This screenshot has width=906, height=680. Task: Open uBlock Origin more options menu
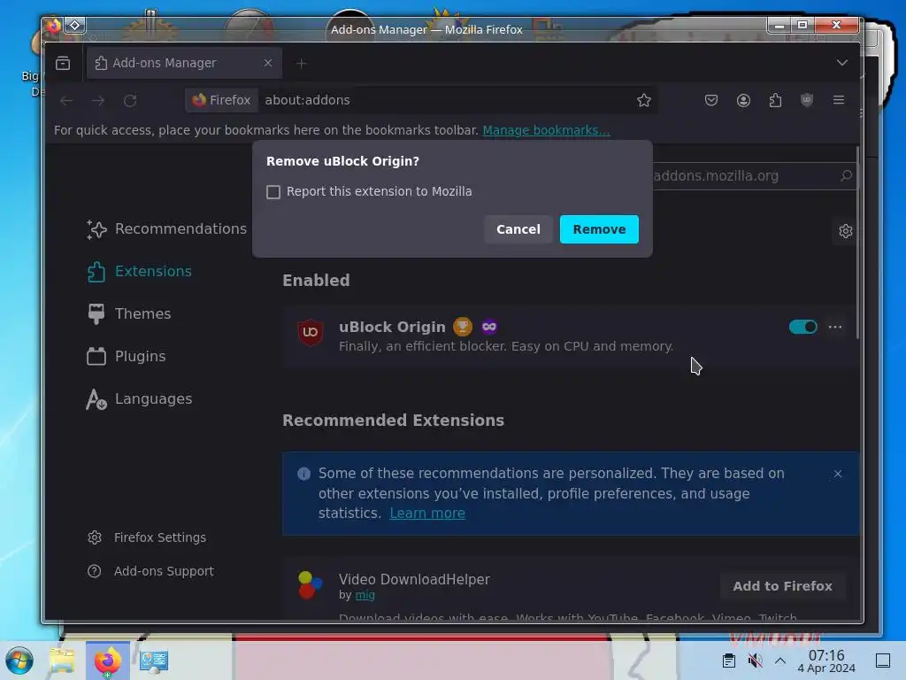pyautogui.click(x=835, y=327)
